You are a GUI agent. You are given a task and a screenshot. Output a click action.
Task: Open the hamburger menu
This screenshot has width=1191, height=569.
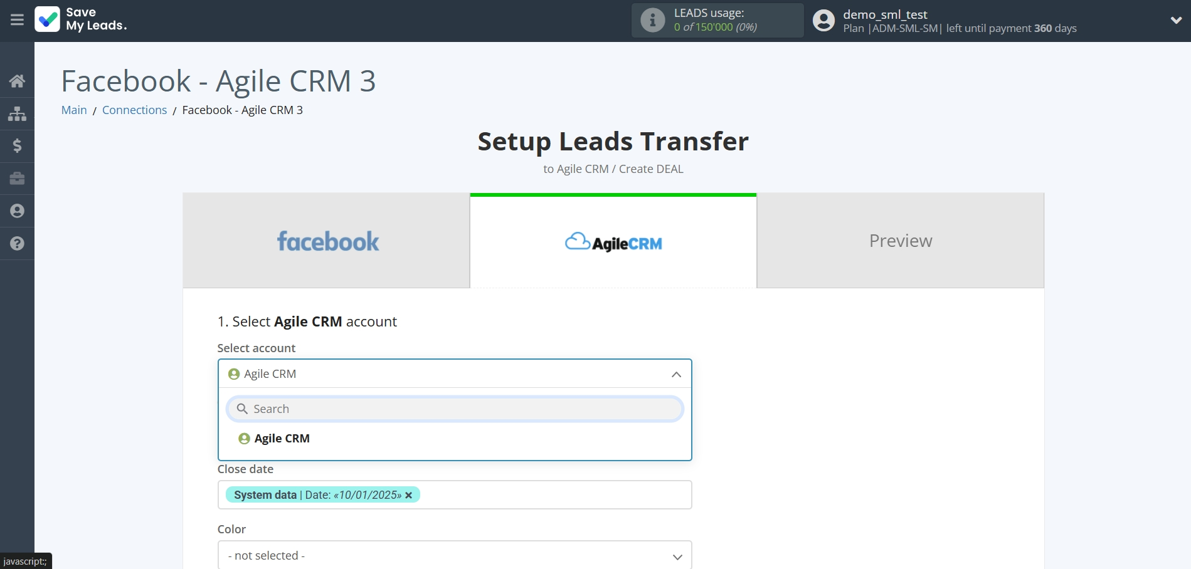(17, 20)
